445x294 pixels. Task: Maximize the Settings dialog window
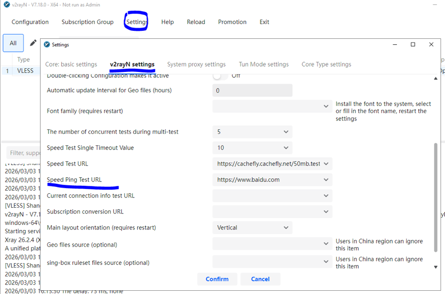[412, 45]
